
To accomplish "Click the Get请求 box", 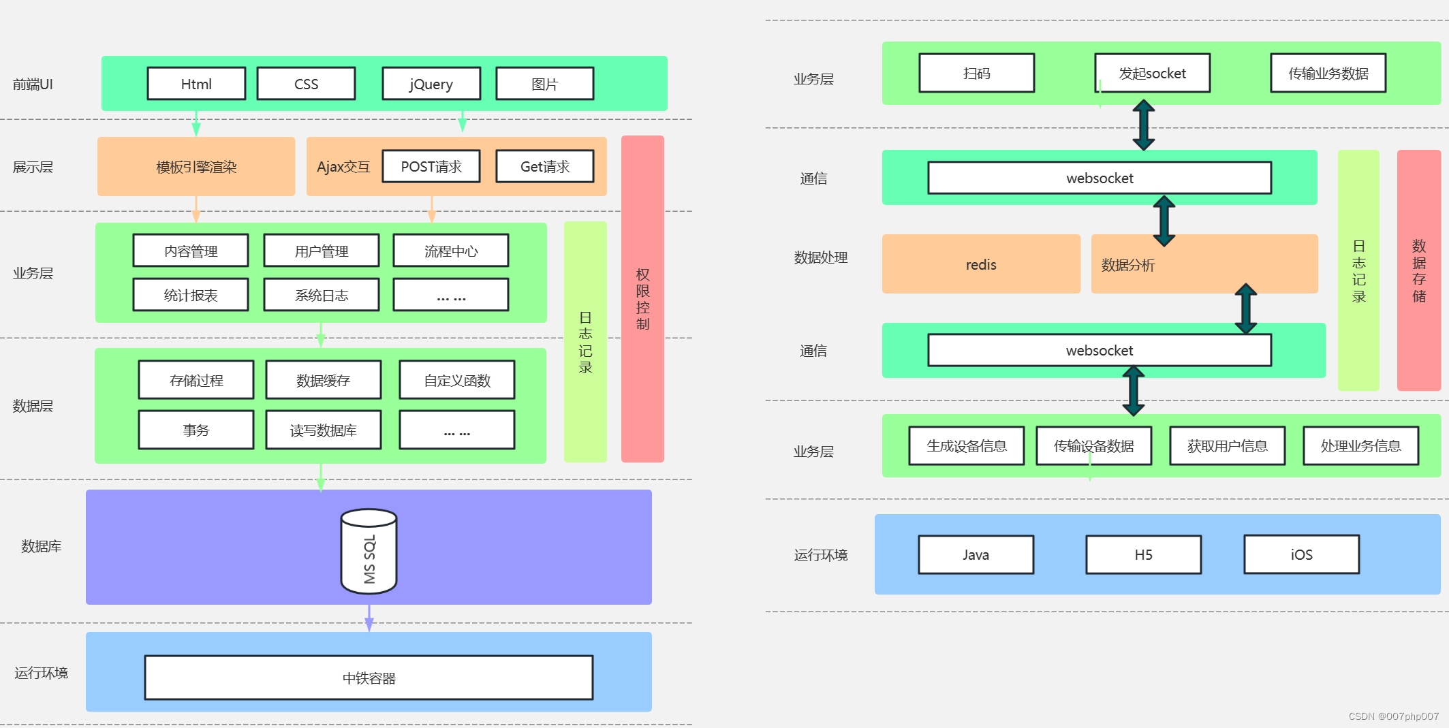I will [x=544, y=167].
